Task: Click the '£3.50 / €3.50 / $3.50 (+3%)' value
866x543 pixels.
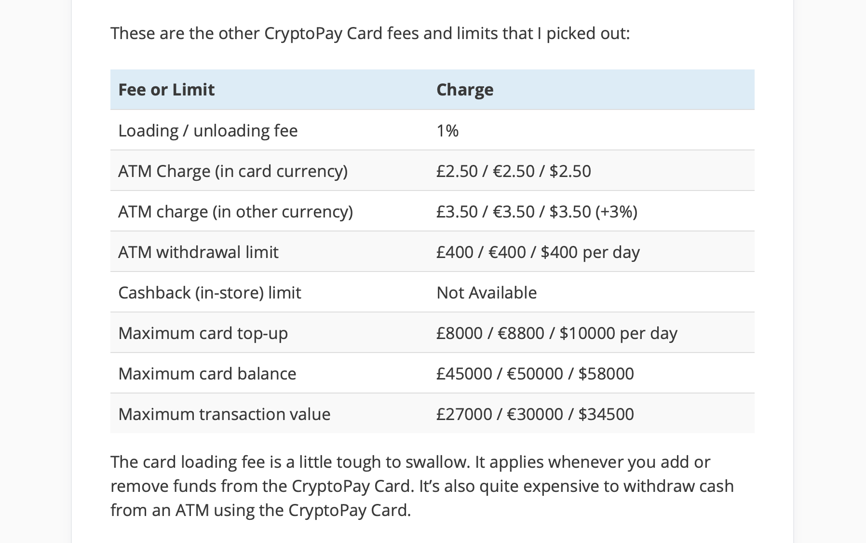Action: pyautogui.click(x=537, y=212)
